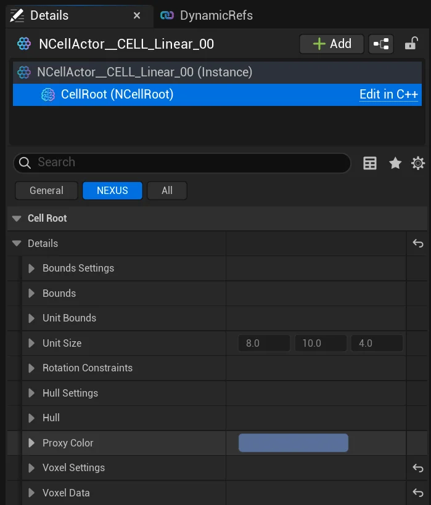Click the Blueprint/Add Script hierarchy icon button
431x505 pixels.
click(x=380, y=44)
